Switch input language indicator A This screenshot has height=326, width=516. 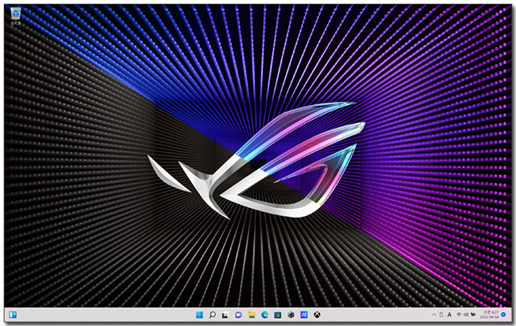(449, 315)
